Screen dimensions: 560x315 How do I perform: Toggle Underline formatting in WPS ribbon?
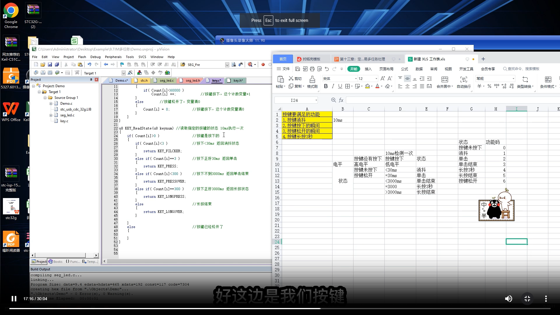point(340,86)
